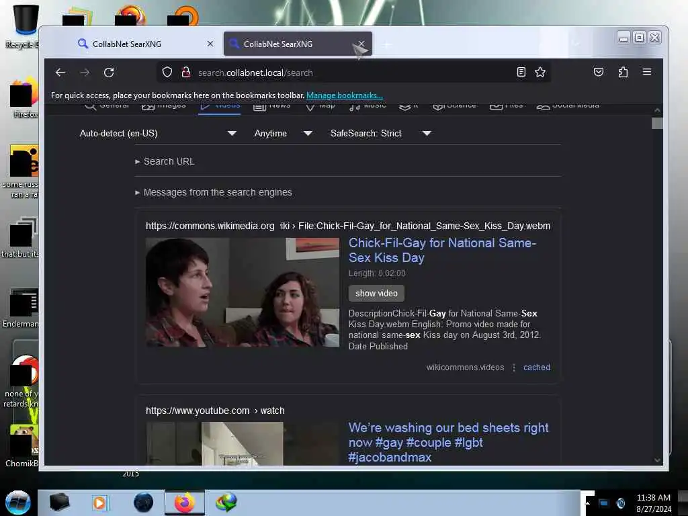Open the ChomikB desktop icon

click(x=23, y=446)
